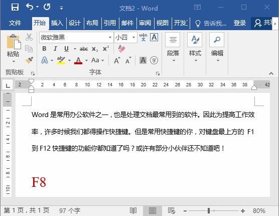Screen dimensions: 279x216
Task: Decrease font size with smaller A
Action: (128, 61)
